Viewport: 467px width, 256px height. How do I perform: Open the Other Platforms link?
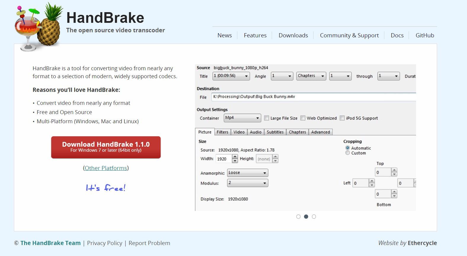106,168
